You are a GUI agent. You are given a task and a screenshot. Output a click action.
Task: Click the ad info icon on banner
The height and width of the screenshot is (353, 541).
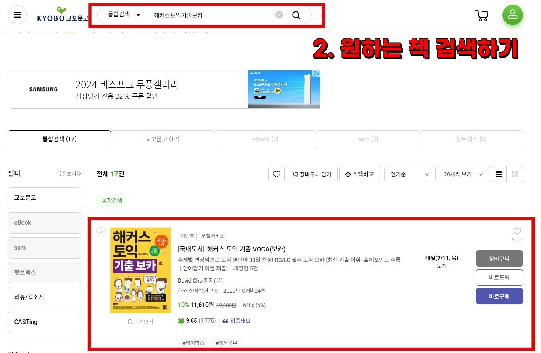316,73
